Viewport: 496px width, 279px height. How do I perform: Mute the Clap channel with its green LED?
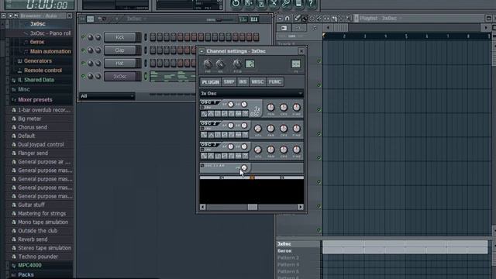click(83, 50)
